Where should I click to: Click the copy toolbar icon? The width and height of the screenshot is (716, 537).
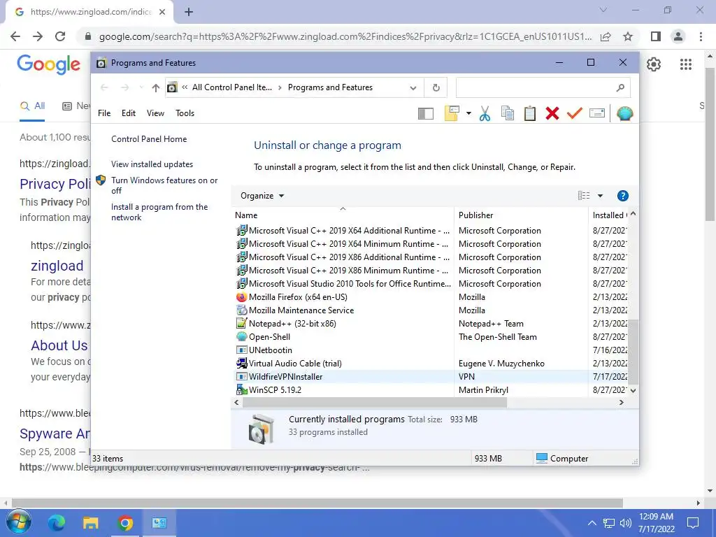[508, 113]
